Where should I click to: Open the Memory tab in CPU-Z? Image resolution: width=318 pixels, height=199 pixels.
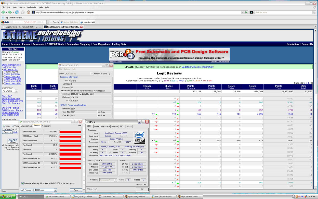coord(114,126)
